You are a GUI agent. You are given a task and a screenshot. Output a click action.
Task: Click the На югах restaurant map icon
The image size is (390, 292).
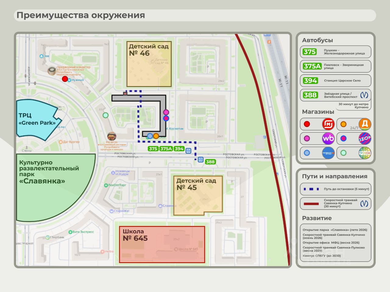click(112, 136)
